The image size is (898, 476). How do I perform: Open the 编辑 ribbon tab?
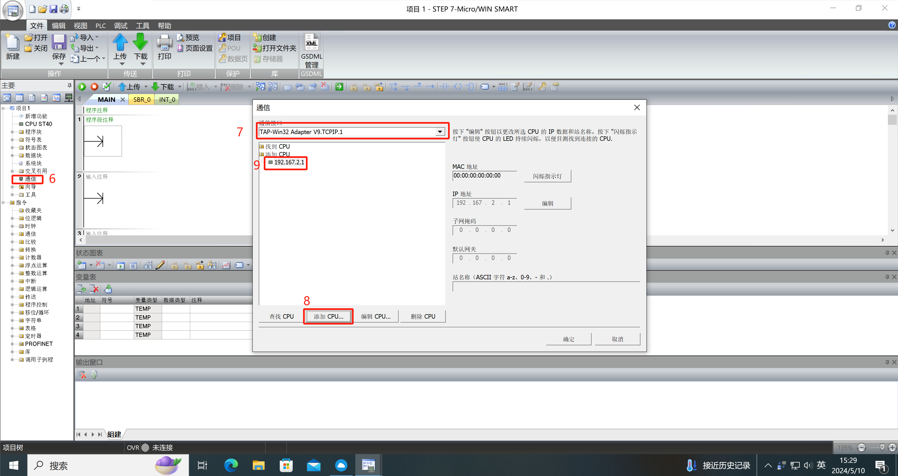tap(58, 26)
